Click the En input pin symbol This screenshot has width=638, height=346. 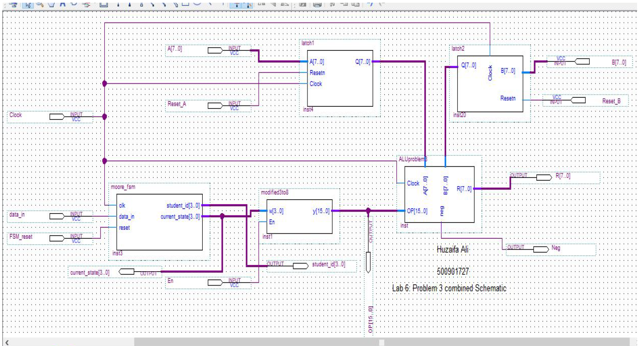tap(215, 283)
